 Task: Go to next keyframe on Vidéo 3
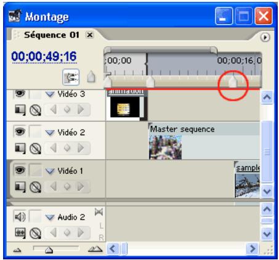[x=81, y=109]
